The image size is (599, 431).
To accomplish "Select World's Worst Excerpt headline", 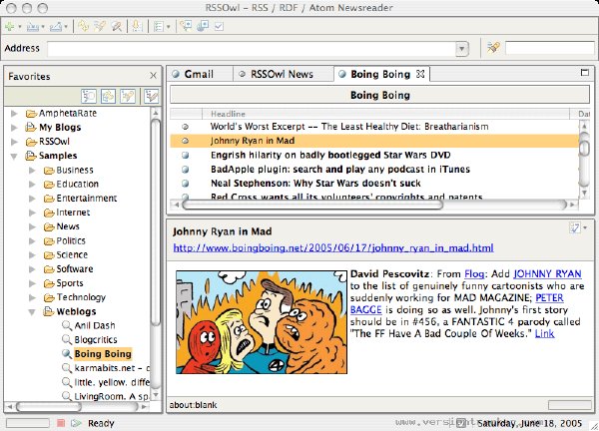I will click(x=349, y=127).
